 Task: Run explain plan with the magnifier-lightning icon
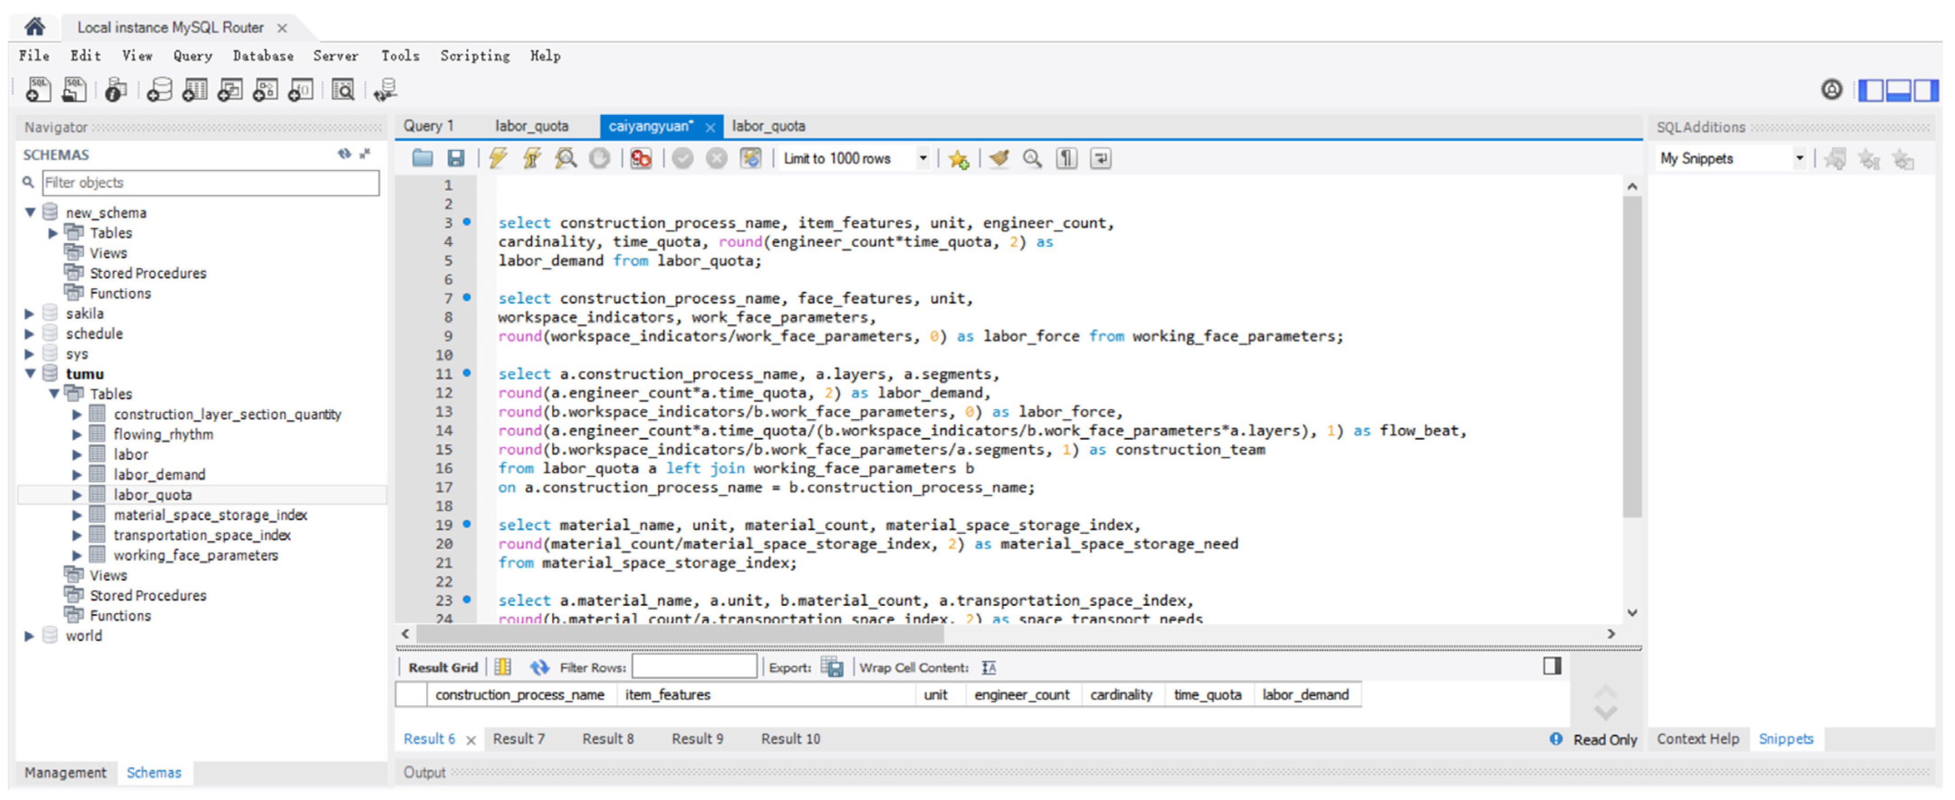[x=566, y=158]
